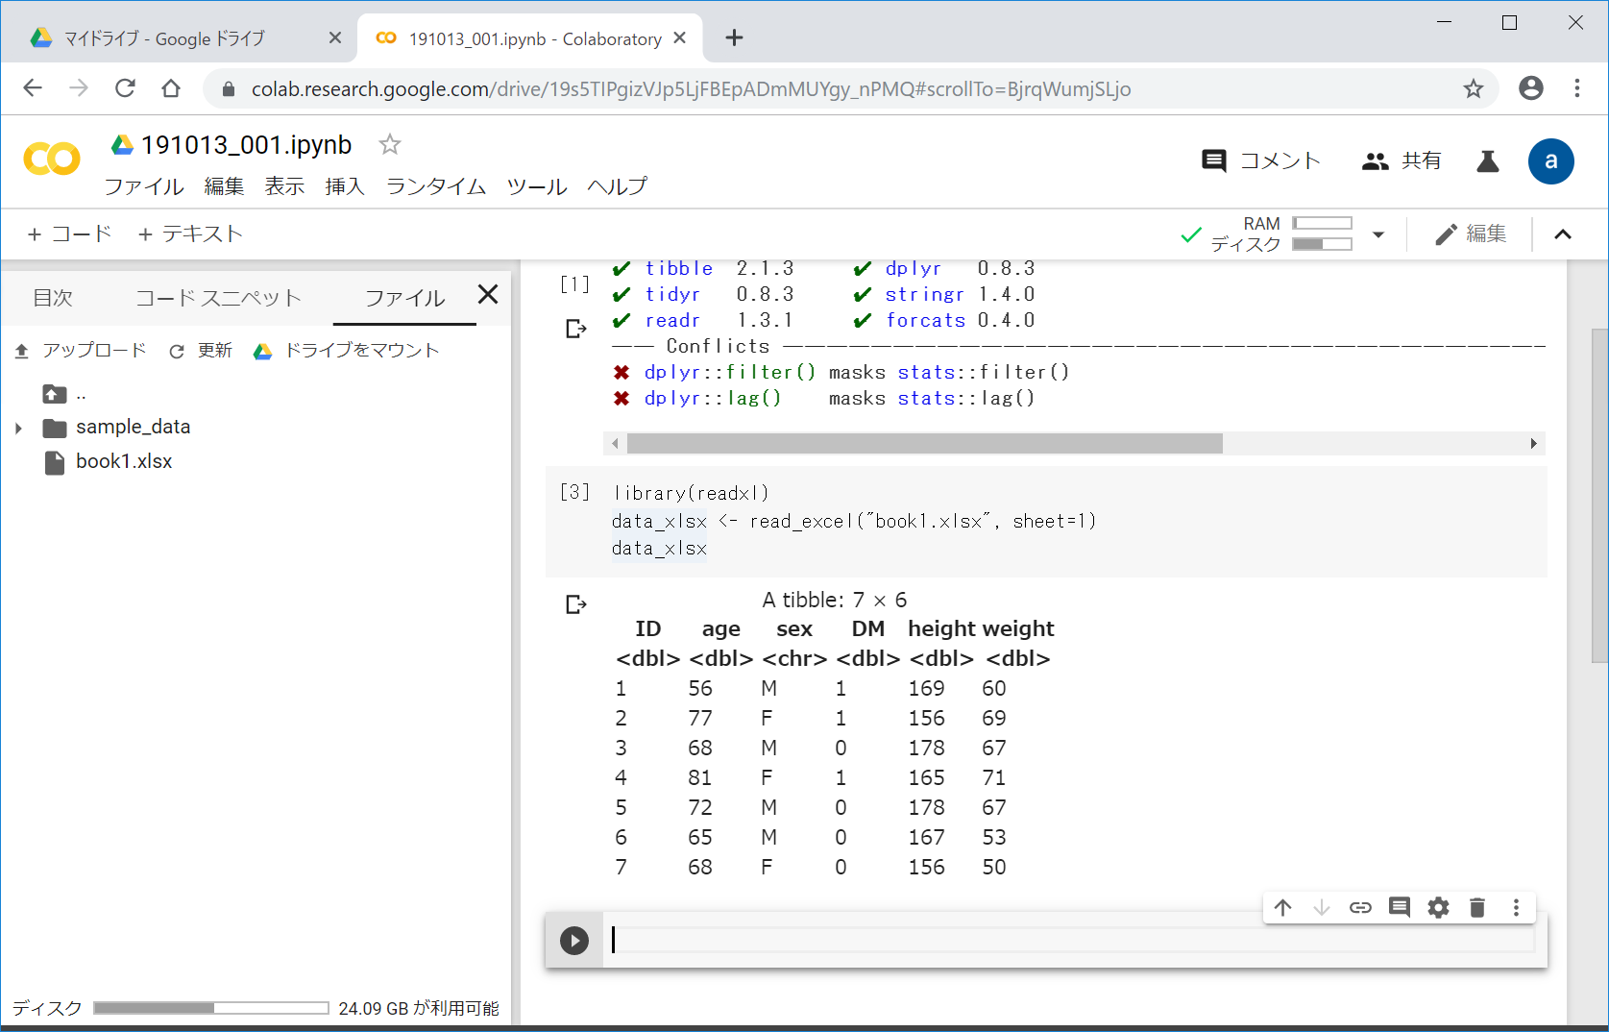Open cell more options menu

1516,907
